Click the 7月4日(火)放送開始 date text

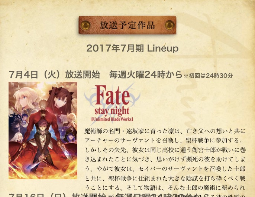click(x=54, y=74)
